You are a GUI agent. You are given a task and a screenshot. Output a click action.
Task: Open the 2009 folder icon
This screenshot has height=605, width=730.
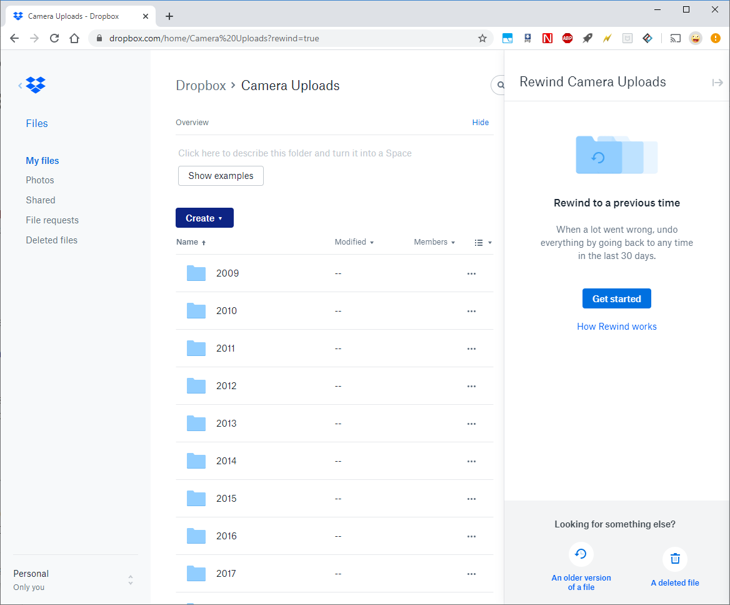click(x=196, y=273)
